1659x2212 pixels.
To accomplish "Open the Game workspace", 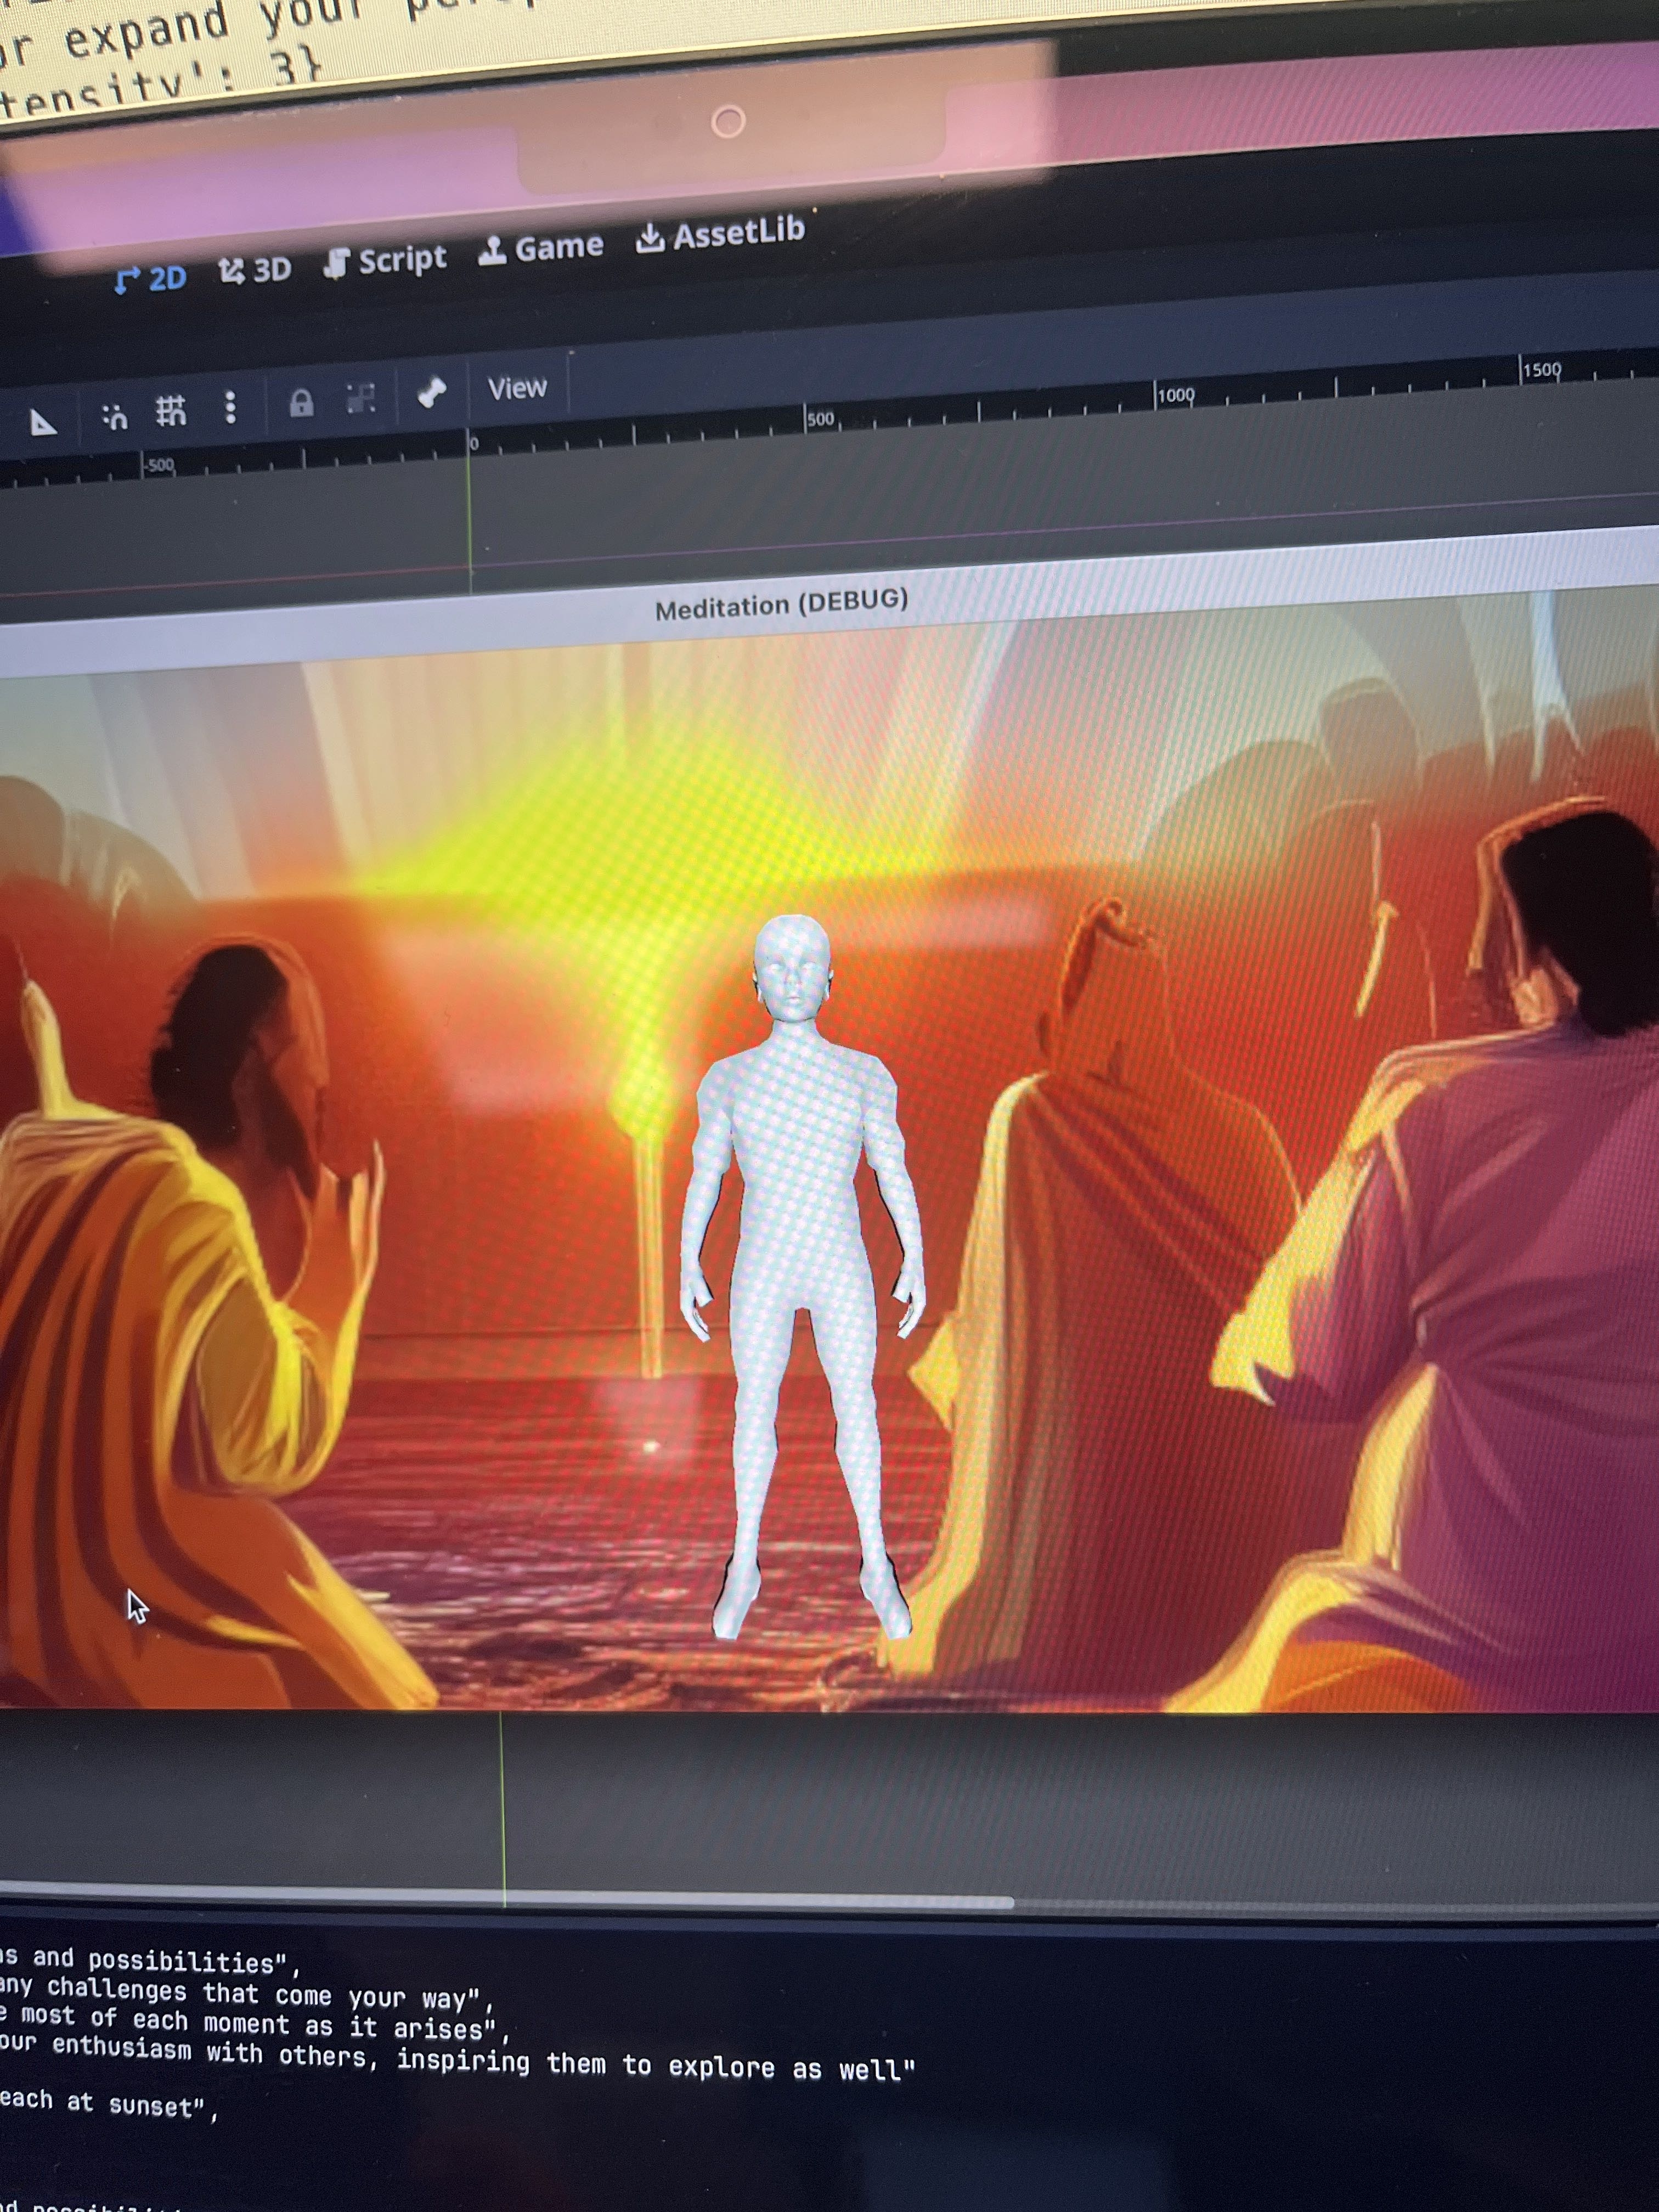I will coord(541,248).
